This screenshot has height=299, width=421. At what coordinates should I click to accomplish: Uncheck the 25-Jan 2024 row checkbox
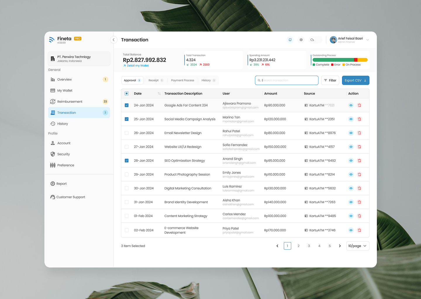(127, 119)
